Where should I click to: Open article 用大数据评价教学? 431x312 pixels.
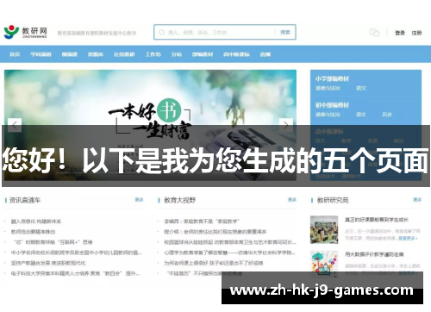(x=374, y=254)
